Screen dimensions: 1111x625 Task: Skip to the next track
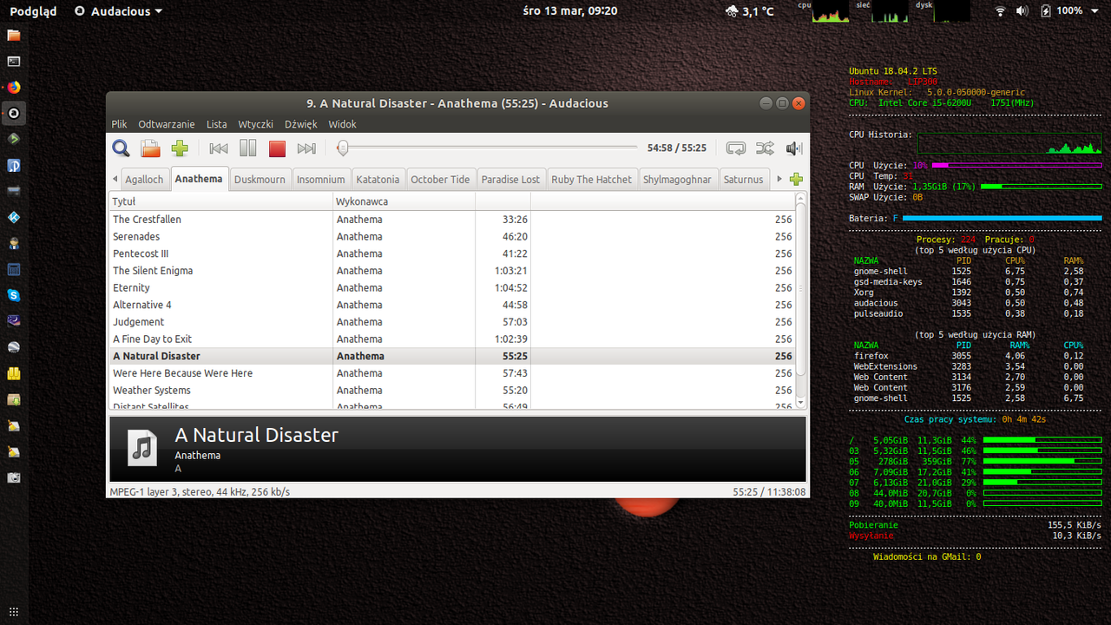pos(306,148)
